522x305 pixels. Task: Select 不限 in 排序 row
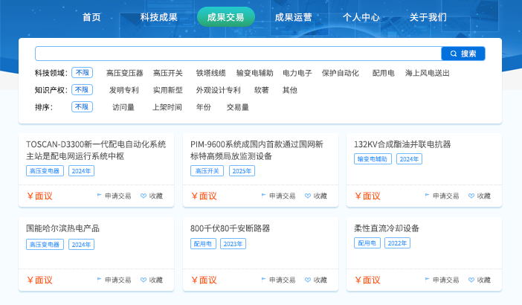83,106
